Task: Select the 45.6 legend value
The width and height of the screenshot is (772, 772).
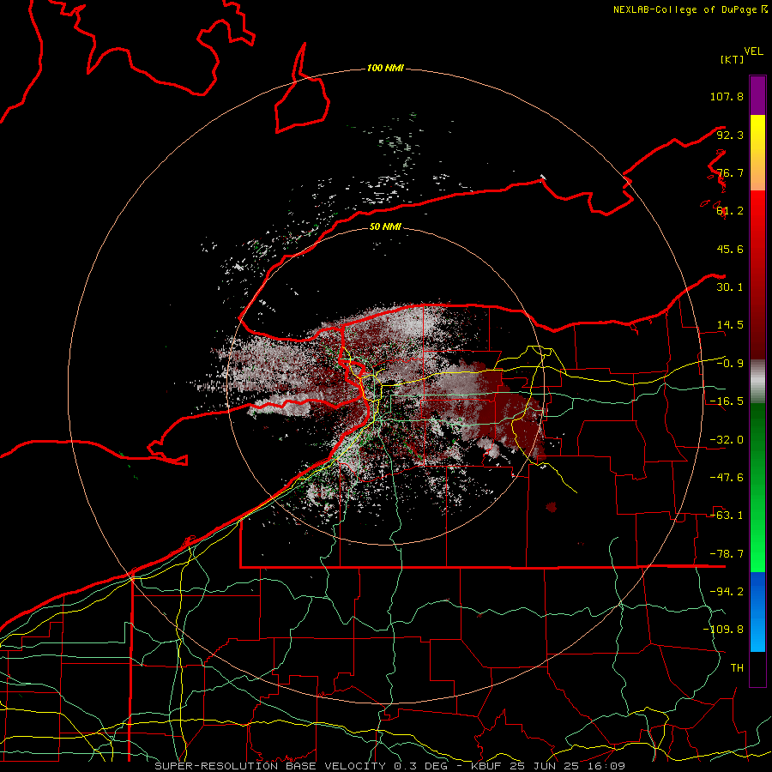Action: point(730,249)
